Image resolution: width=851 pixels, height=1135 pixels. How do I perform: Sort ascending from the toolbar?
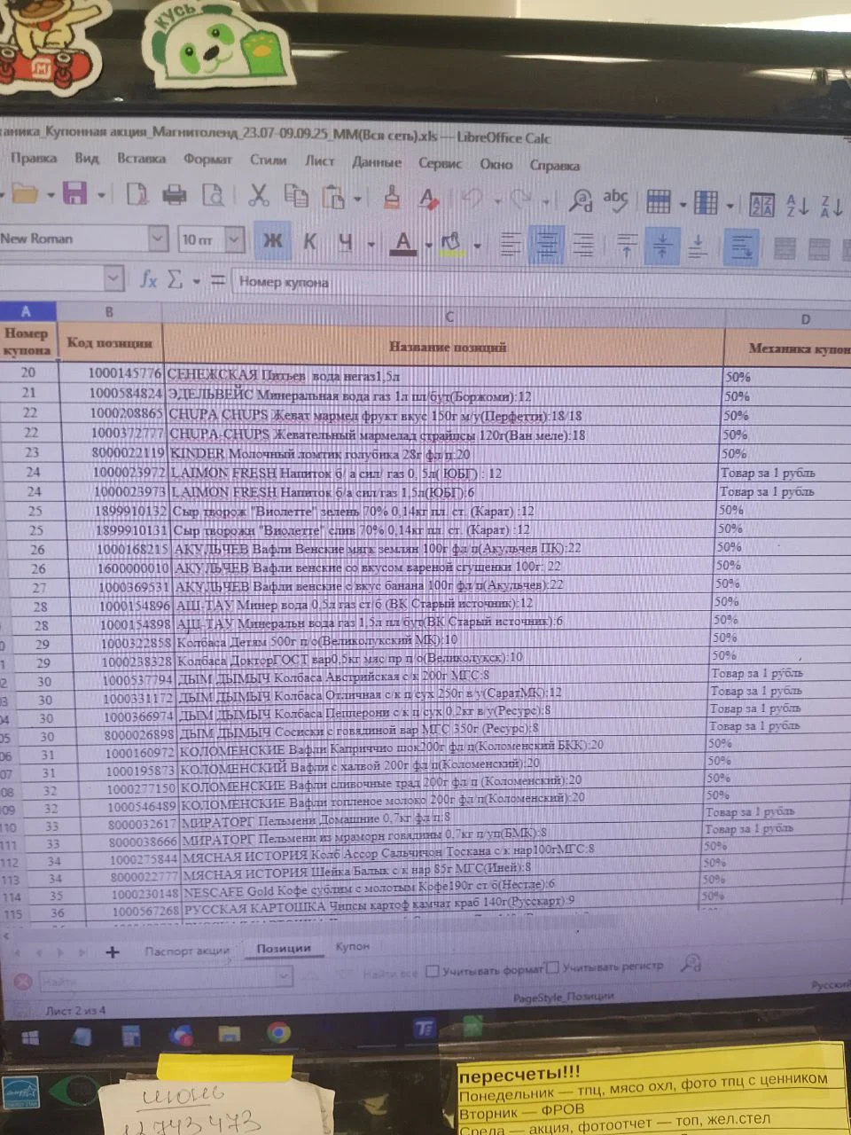tap(797, 206)
